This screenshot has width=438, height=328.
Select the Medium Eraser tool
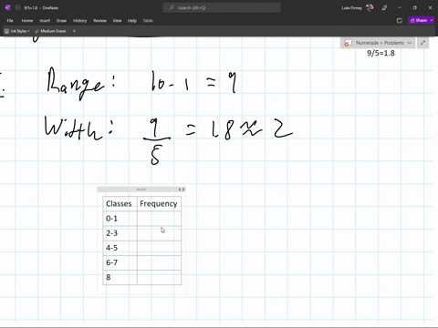pos(51,31)
